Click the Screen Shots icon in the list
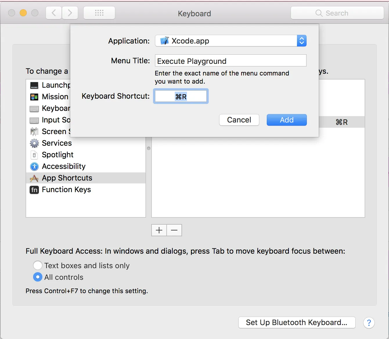389x339 pixels. [34, 132]
